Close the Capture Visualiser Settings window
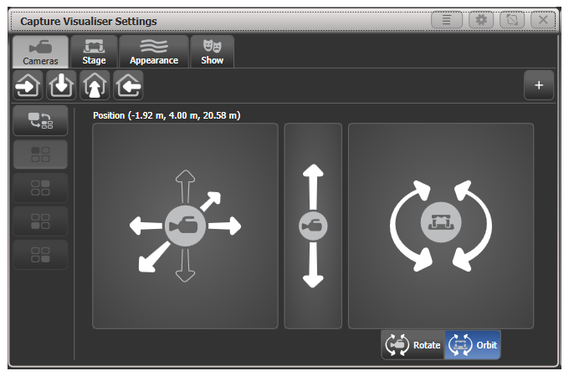The width and height of the screenshot is (569, 376). click(x=543, y=19)
